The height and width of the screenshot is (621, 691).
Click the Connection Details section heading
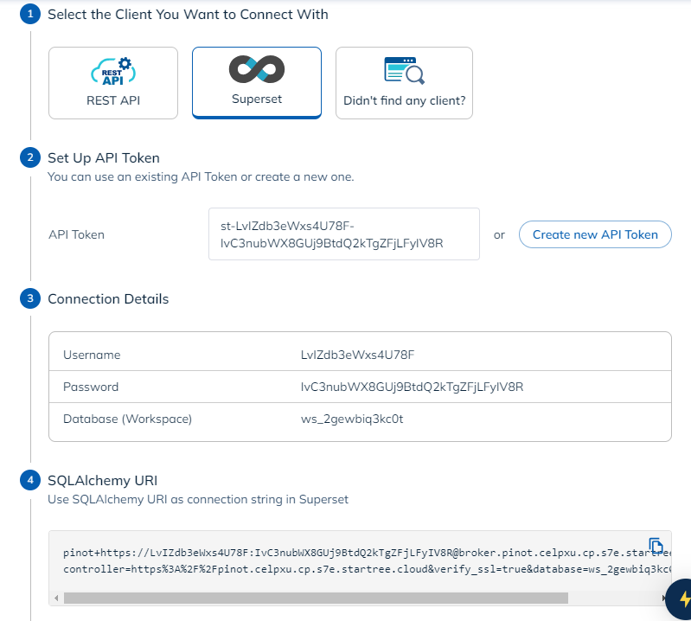pyautogui.click(x=108, y=299)
